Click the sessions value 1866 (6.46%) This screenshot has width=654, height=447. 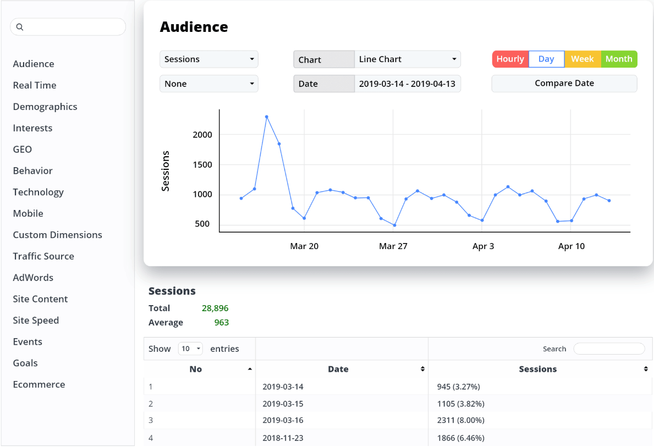tap(460, 438)
